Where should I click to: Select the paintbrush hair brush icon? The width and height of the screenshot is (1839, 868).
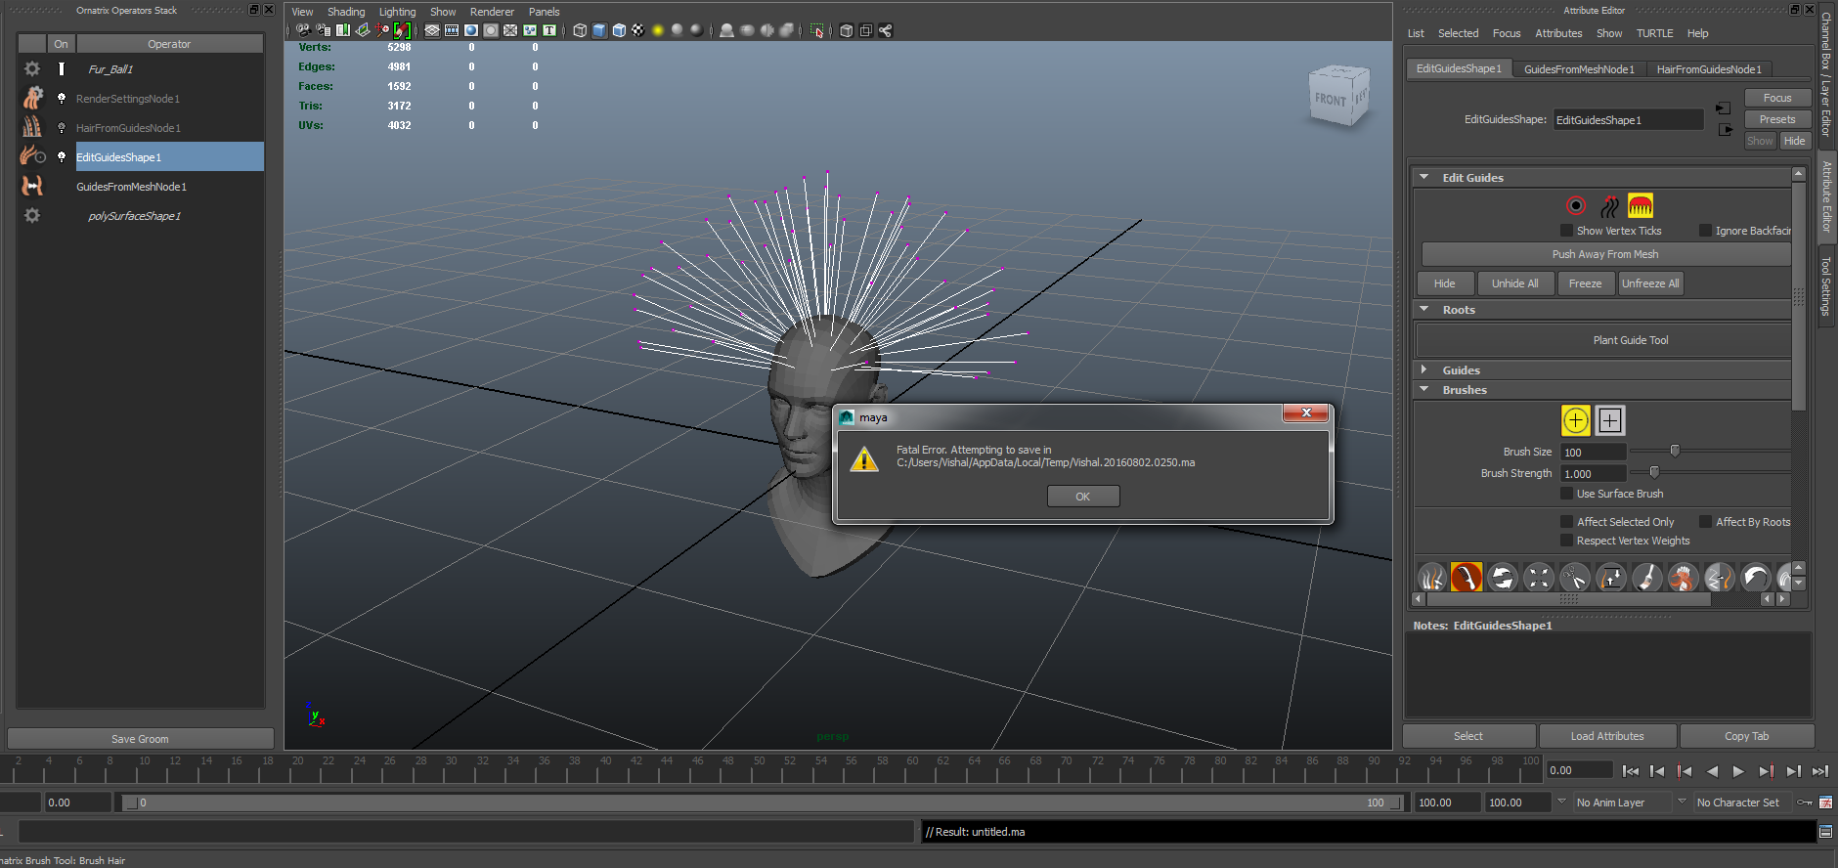click(x=1646, y=578)
